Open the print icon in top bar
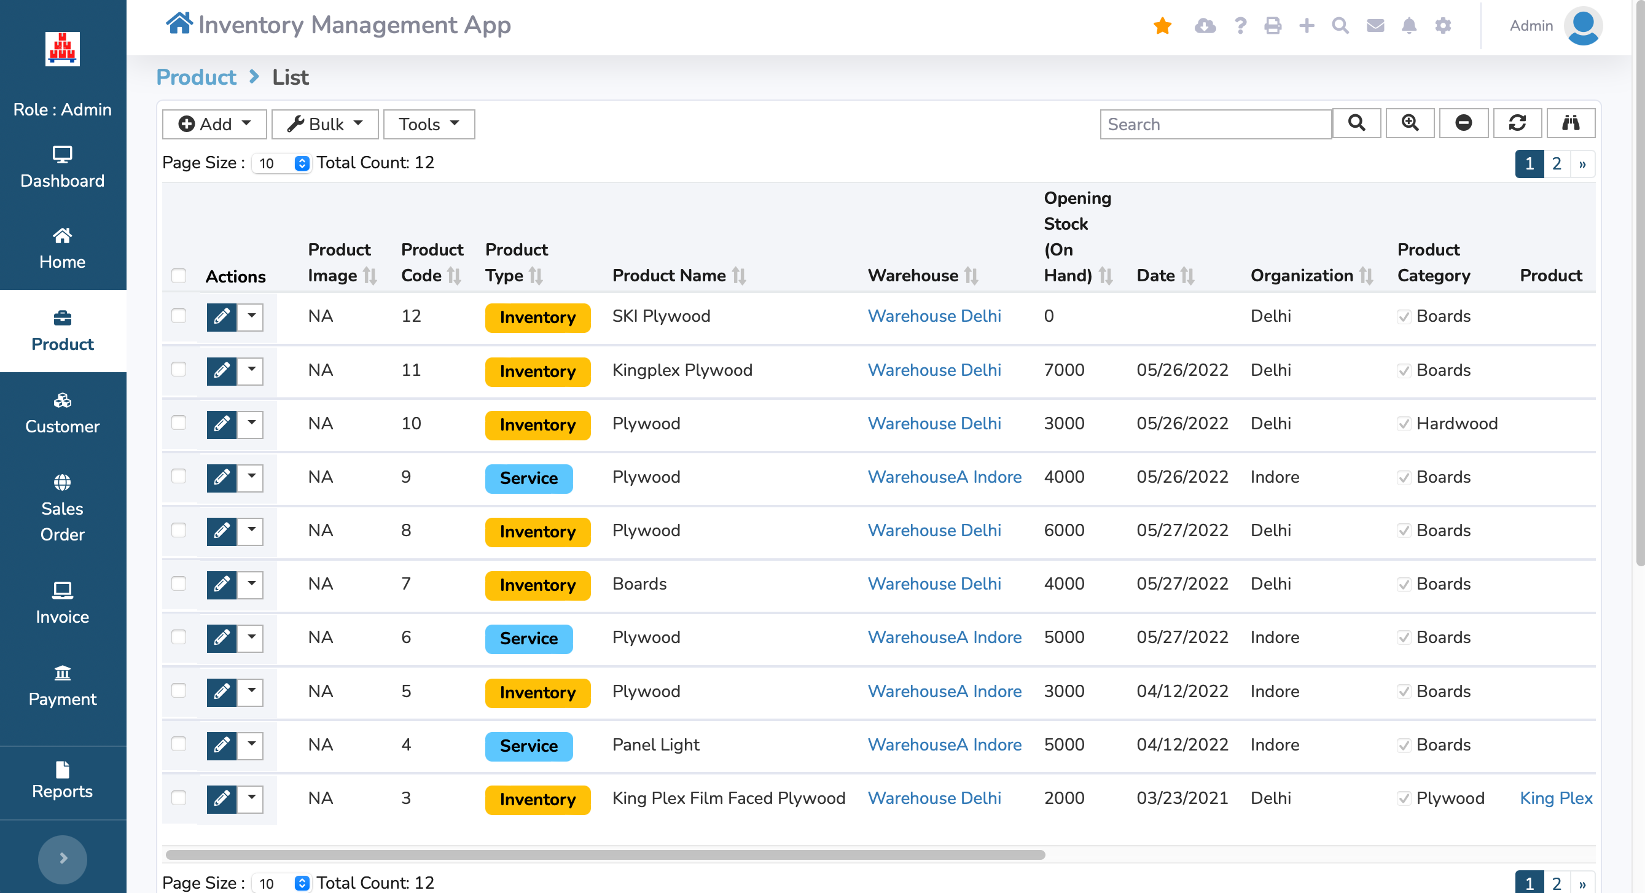The image size is (1645, 893). (x=1273, y=26)
